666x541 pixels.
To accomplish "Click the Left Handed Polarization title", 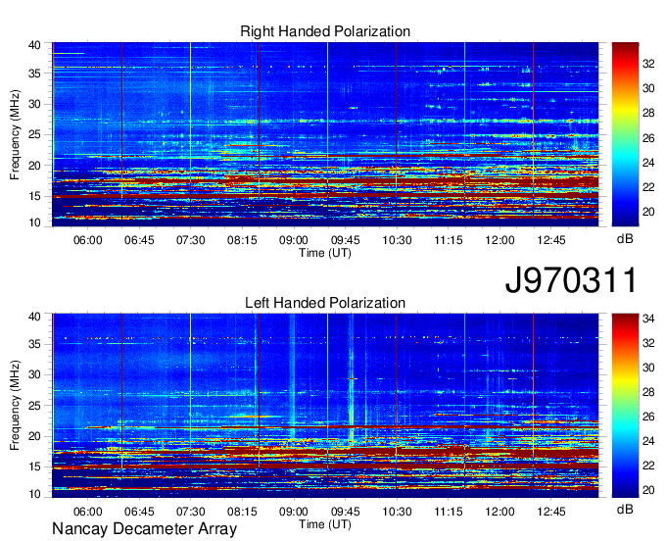I will coord(325,303).
